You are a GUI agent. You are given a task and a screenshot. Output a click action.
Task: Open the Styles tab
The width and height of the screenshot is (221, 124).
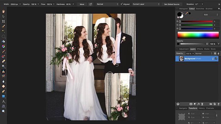206,49
